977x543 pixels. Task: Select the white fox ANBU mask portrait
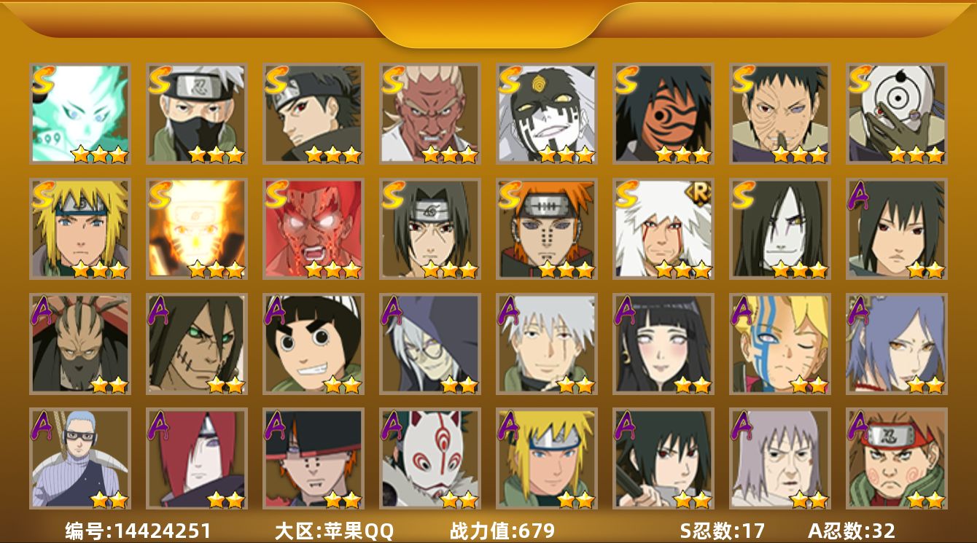coord(430,458)
